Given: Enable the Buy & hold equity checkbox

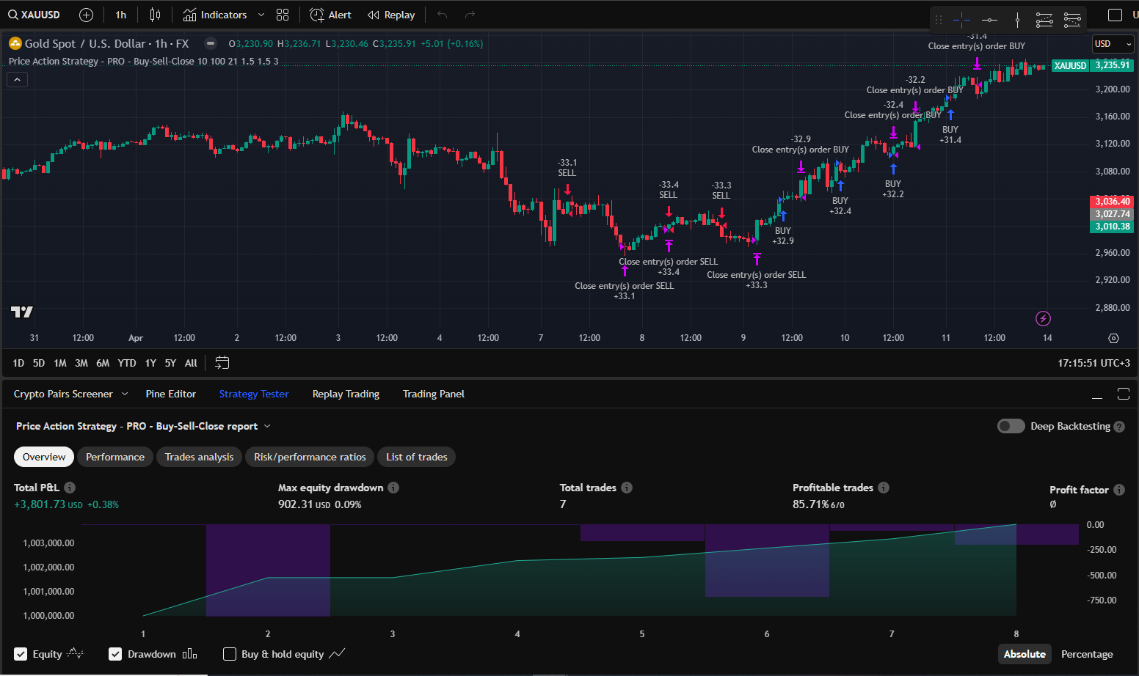Looking at the screenshot, I should pyautogui.click(x=230, y=654).
